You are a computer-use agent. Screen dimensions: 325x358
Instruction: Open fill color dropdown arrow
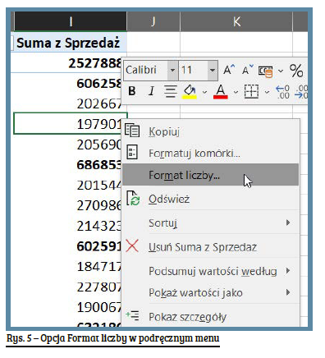pyautogui.click(x=204, y=92)
